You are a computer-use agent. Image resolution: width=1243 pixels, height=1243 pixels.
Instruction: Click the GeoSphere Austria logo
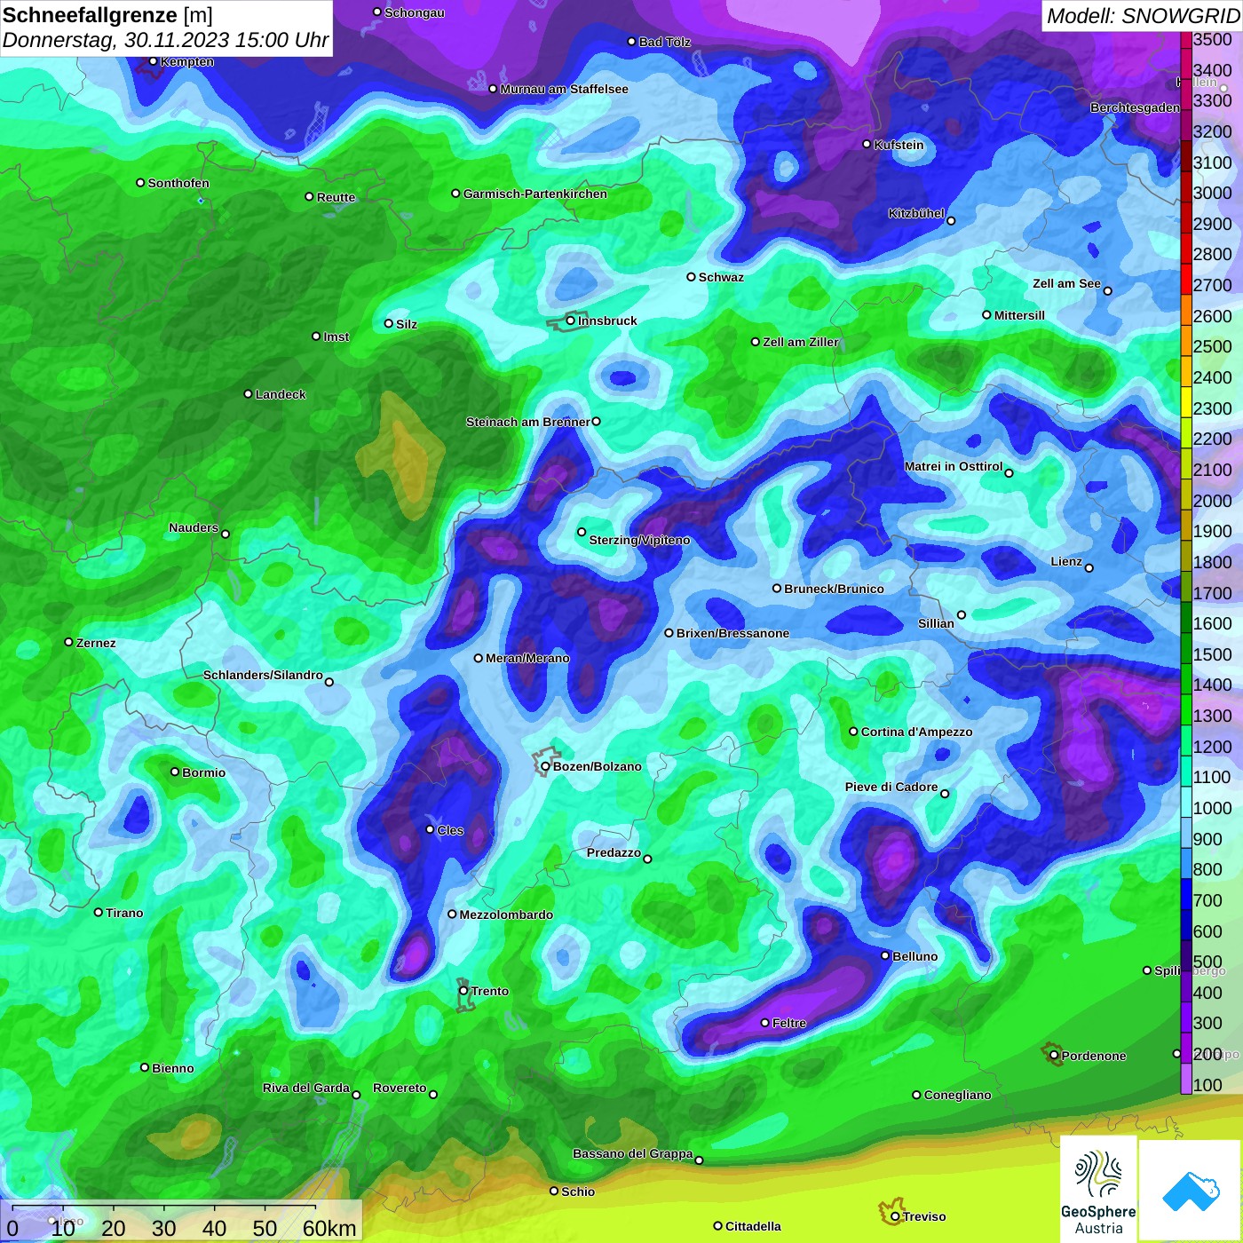click(1098, 1189)
